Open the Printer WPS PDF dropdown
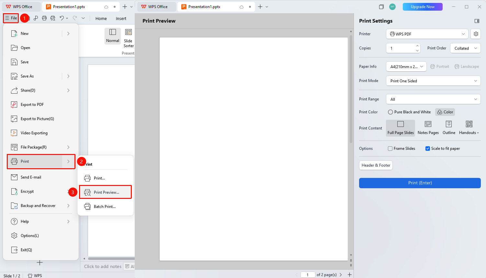 pyautogui.click(x=427, y=34)
